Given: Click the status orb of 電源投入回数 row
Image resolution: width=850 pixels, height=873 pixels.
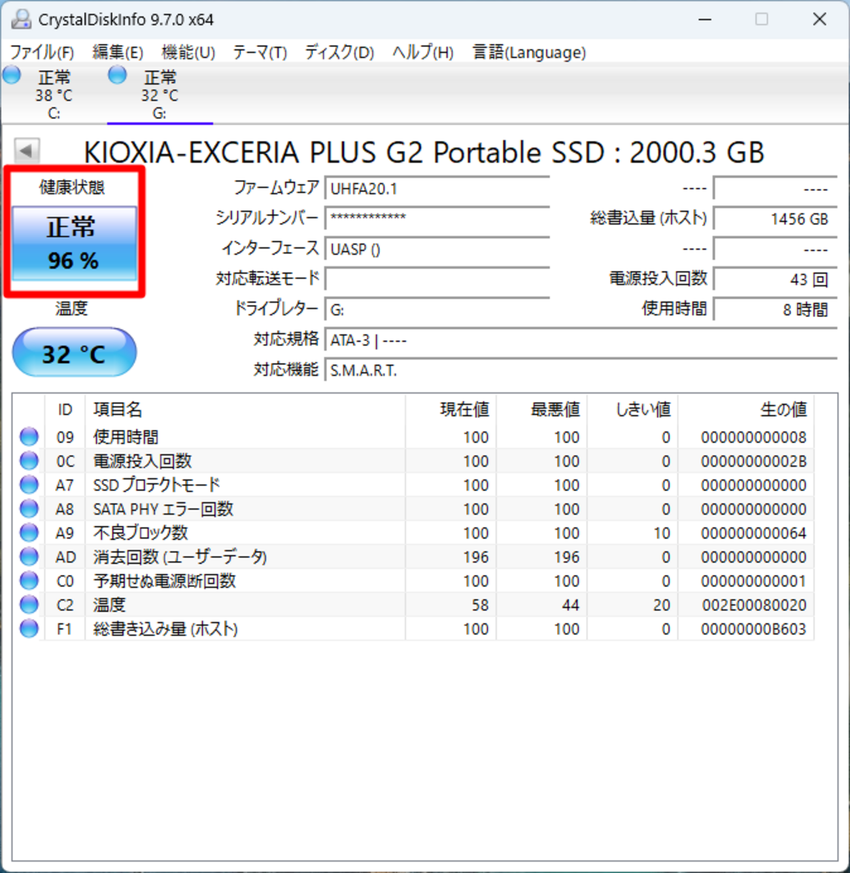Looking at the screenshot, I should click(x=29, y=460).
